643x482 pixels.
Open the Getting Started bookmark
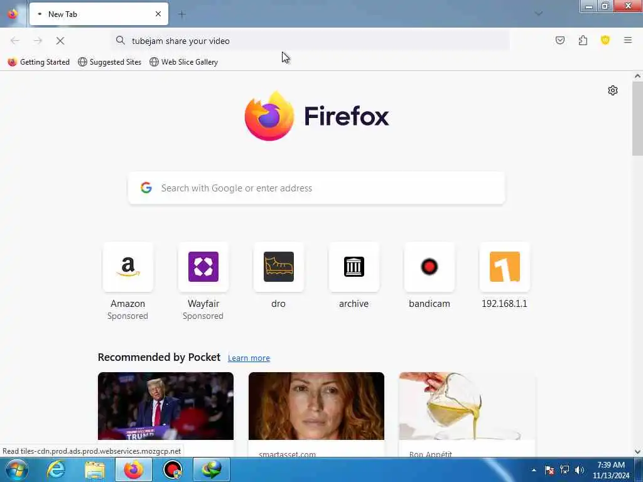click(39, 62)
